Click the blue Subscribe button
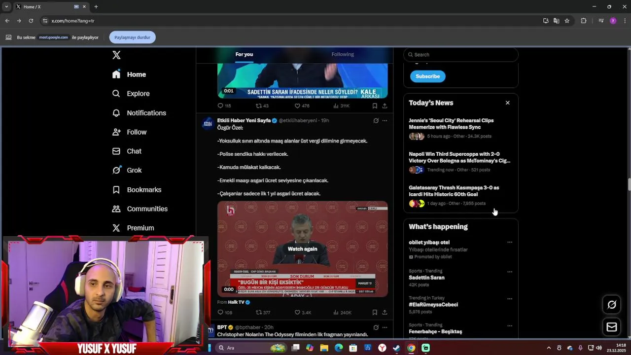 click(428, 76)
